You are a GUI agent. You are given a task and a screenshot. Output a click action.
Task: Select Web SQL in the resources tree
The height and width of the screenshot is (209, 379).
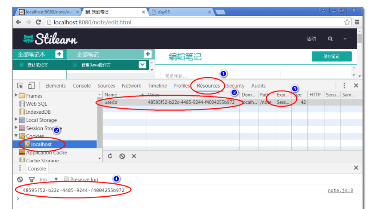[37, 104]
